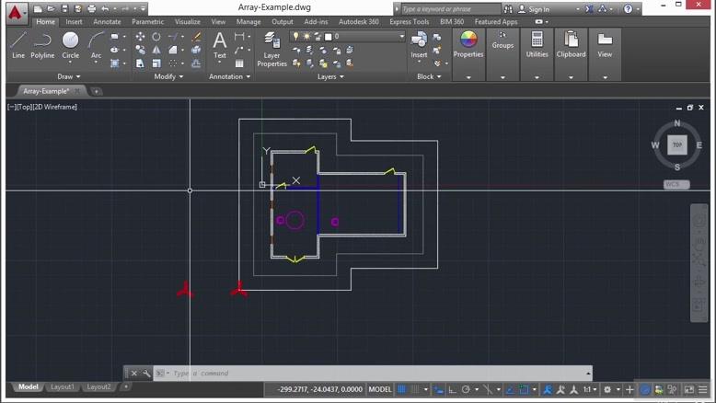Screen dimensions: 716x403
Task: Select the Line tool
Action: [x=18, y=45]
